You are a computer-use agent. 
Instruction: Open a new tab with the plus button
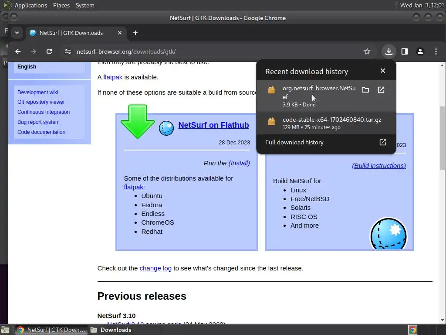click(135, 33)
